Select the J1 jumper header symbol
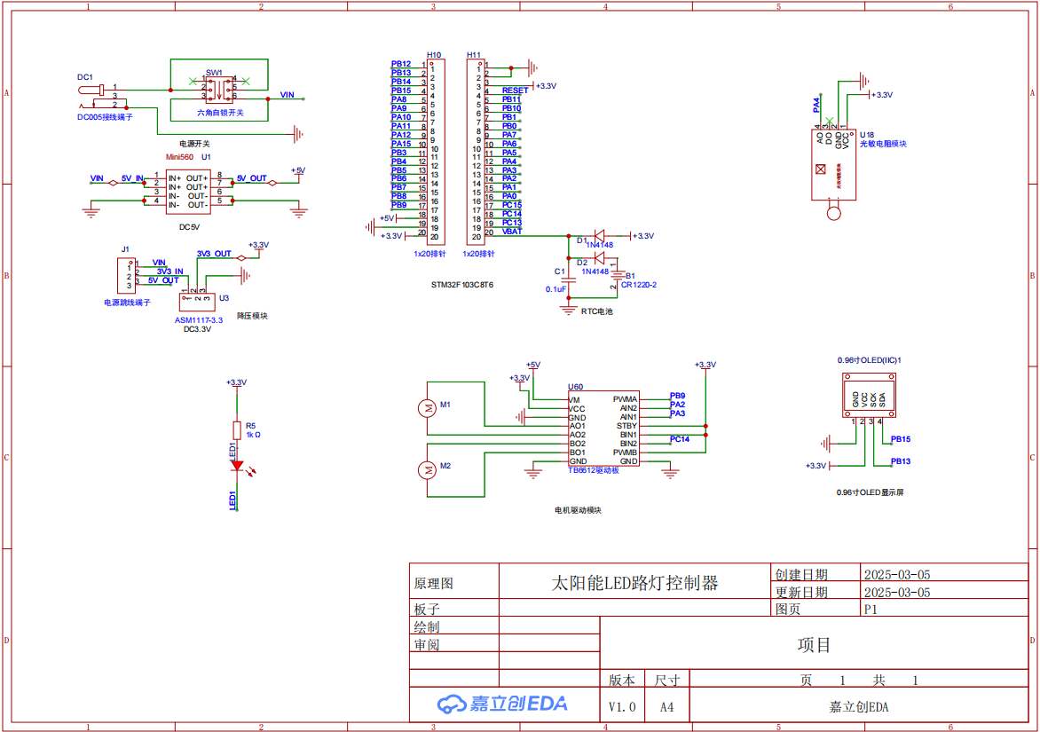1040x732 pixels. [126, 275]
